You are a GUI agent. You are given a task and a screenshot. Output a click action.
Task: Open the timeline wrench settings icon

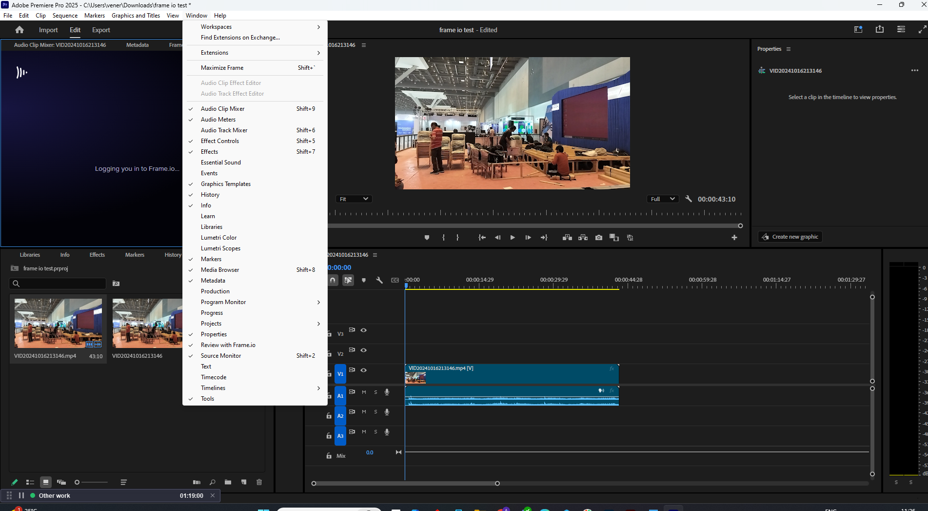pyautogui.click(x=379, y=280)
